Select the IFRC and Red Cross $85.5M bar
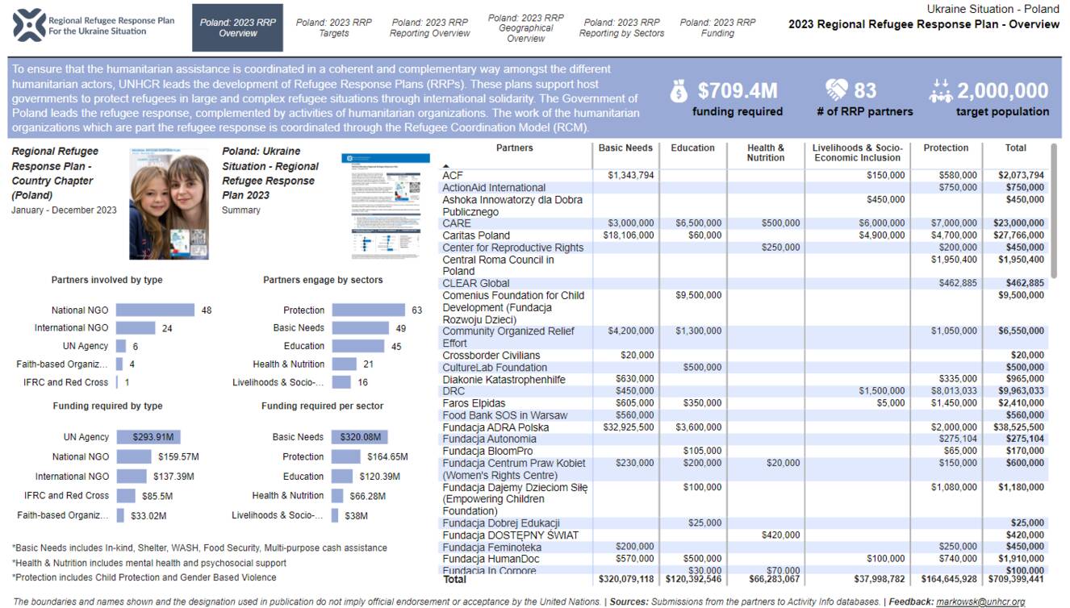1070x608 pixels. (125, 495)
